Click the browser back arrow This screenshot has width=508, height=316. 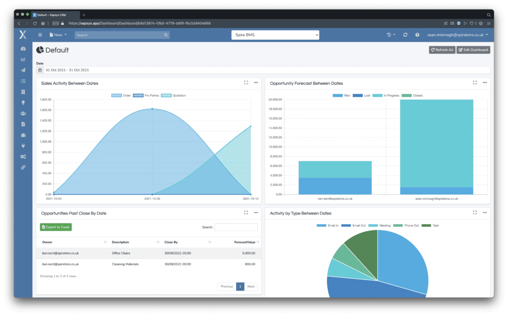[19, 23]
